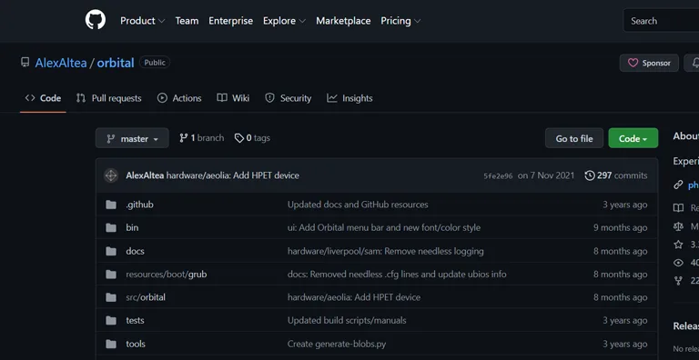The height and width of the screenshot is (360, 699).
Task: Select the Code tab
Action: (44, 98)
